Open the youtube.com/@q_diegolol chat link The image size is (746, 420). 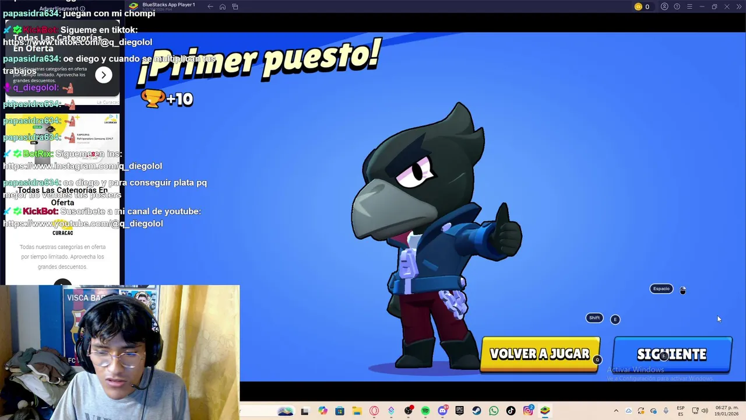tap(83, 223)
